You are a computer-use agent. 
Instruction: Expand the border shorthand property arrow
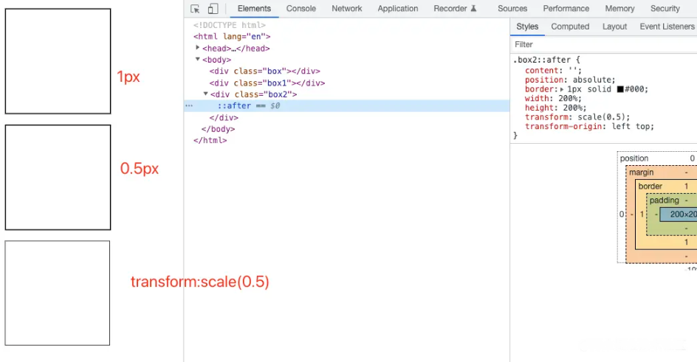click(x=562, y=89)
